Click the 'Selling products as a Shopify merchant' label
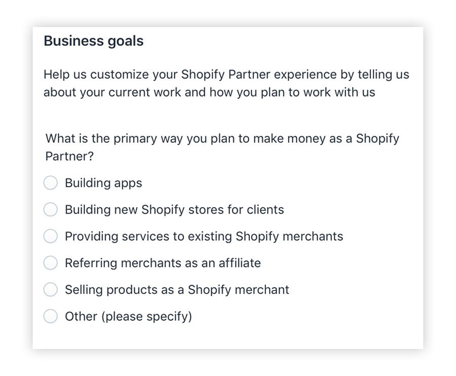 pos(177,290)
